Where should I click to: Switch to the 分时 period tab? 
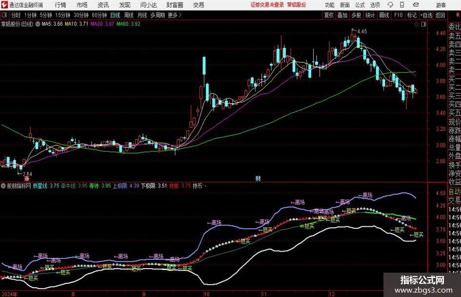(x=16, y=15)
